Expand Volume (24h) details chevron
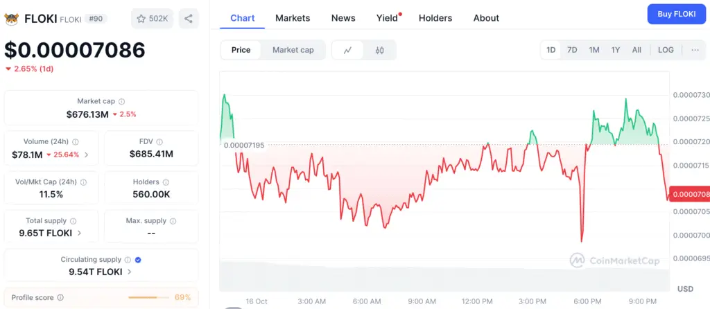The width and height of the screenshot is (710, 309). coord(87,154)
